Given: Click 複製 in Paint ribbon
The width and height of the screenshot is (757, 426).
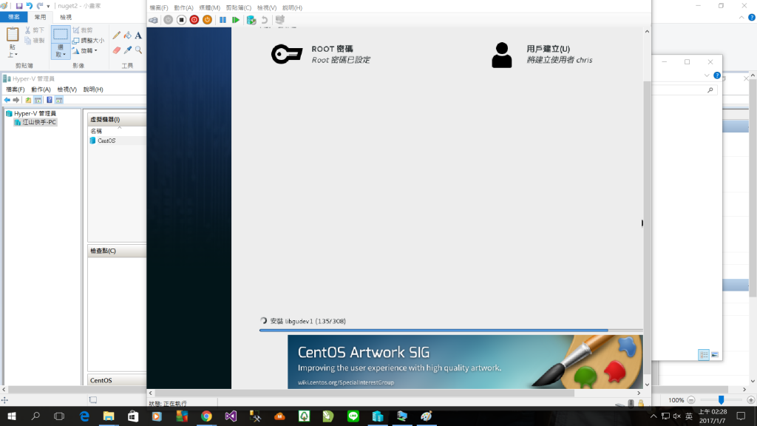Looking at the screenshot, I should pos(34,41).
